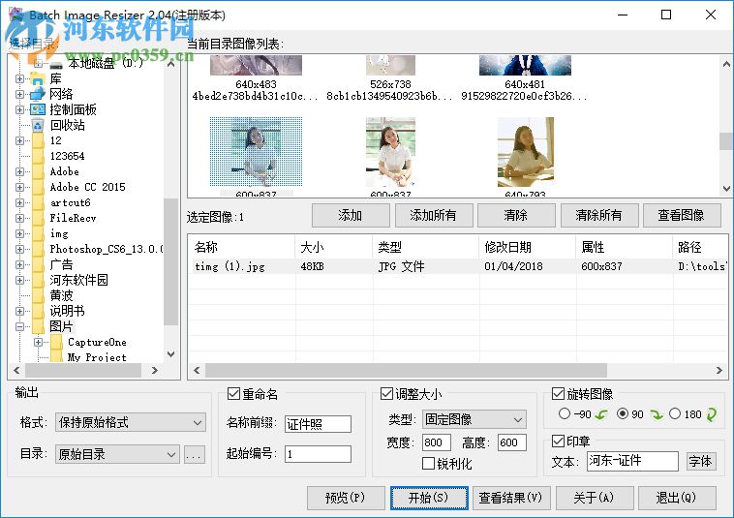Click the 河东软件园 folder icon

coord(38,280)
